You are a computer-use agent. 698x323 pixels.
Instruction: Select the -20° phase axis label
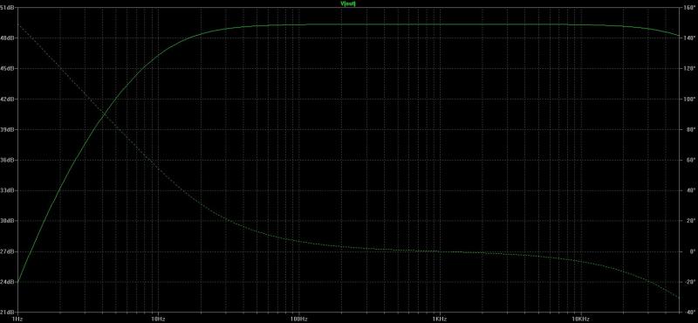[689, 282]
